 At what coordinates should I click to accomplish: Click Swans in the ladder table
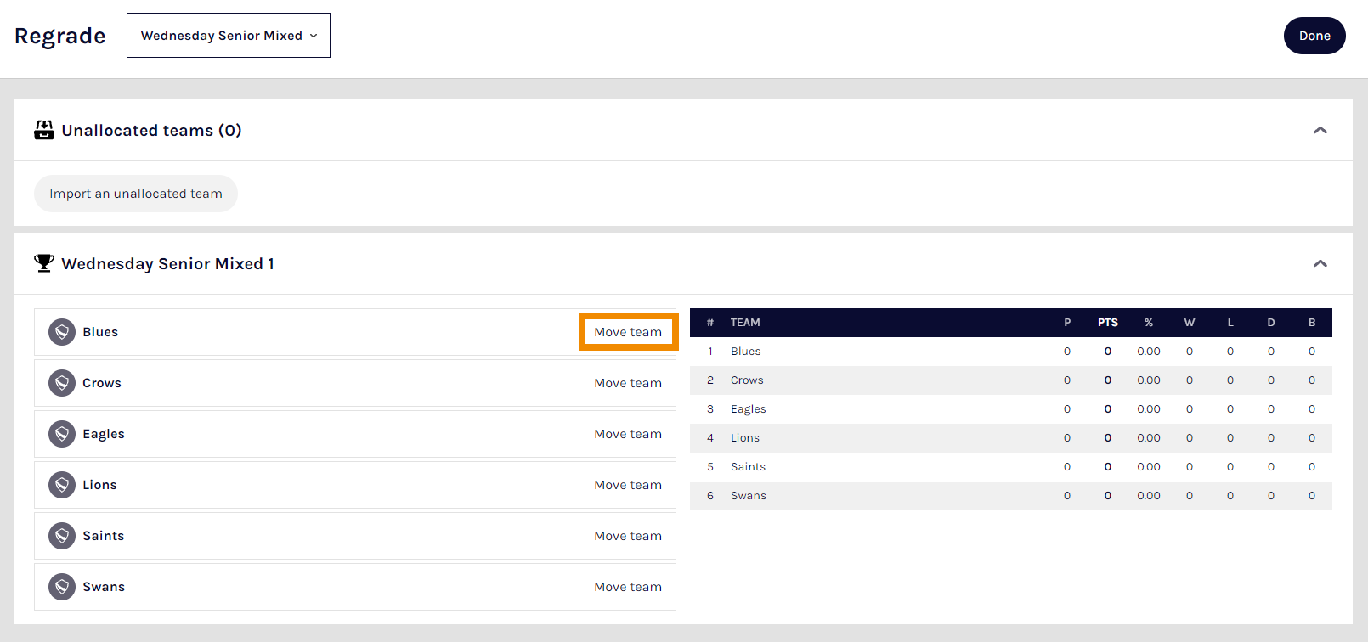pyautogui.click(x=749, y=496)
